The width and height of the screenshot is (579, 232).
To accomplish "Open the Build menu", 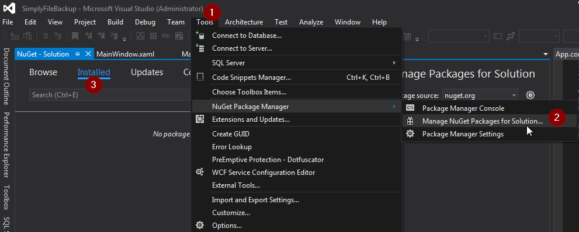I will [115, 22].
